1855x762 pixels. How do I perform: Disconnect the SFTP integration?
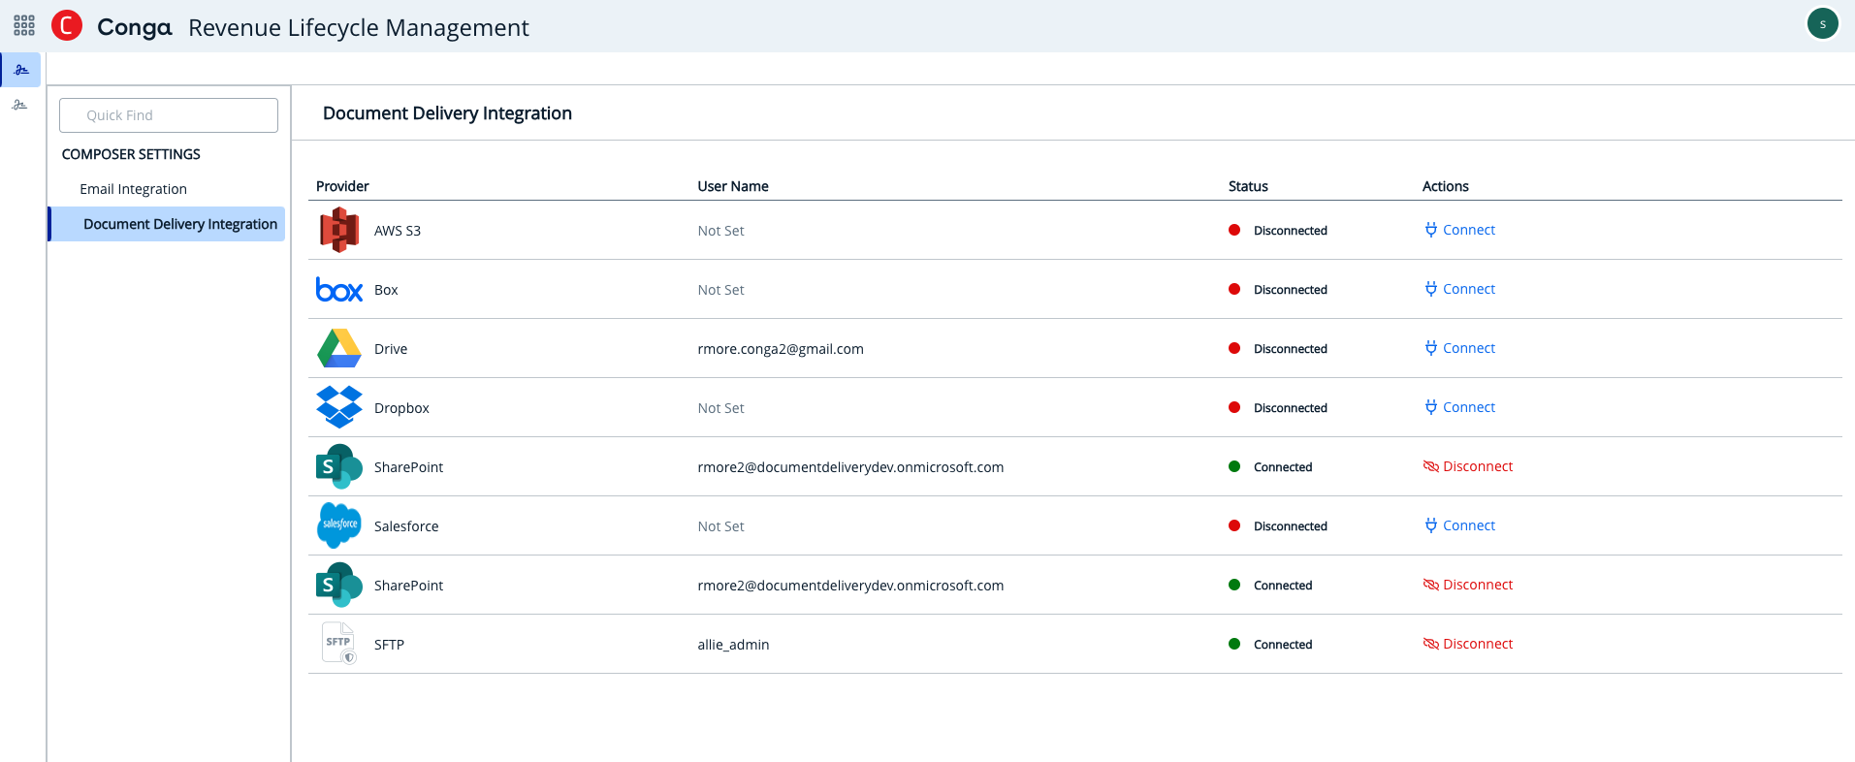click(x=1467, y=644)
